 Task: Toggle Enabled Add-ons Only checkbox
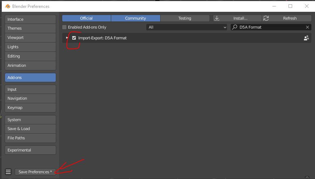(65, 27)
